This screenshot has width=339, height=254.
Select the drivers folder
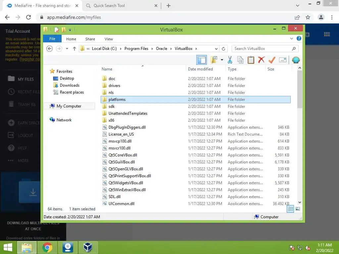click(x=196, y=86)
